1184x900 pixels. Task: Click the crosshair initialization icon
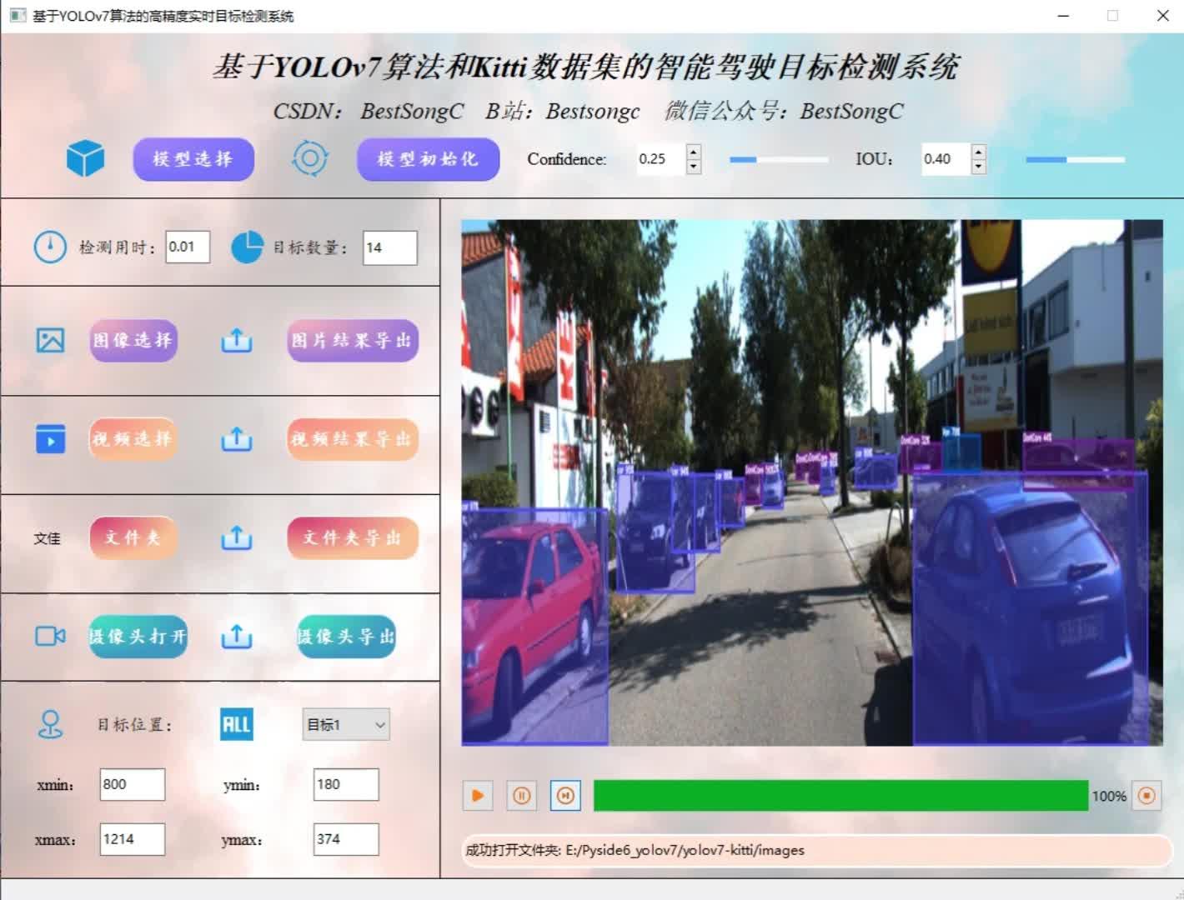309,159
